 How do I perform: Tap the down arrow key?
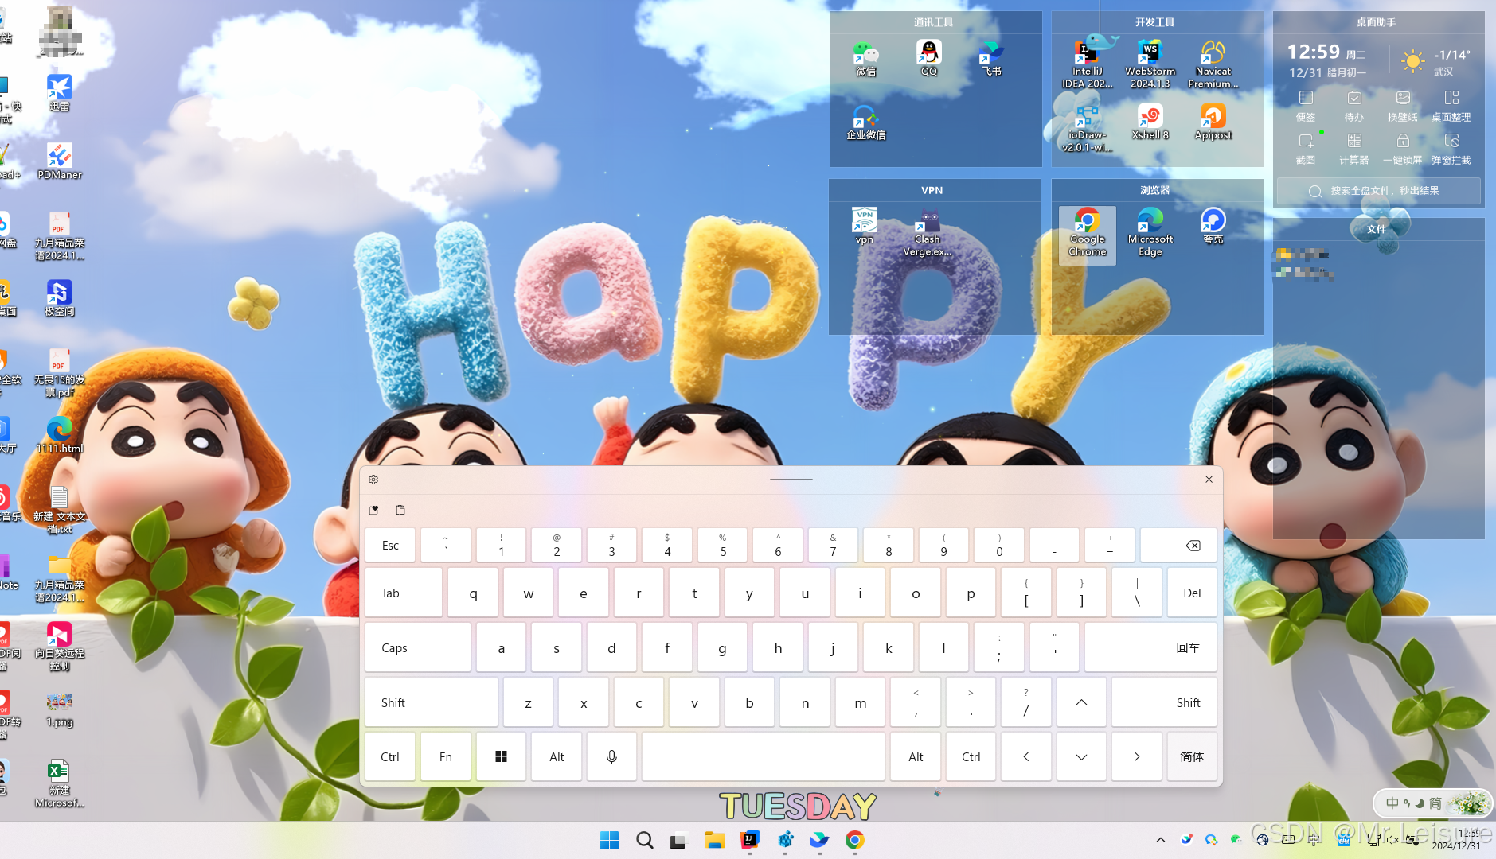[1081, 756]
